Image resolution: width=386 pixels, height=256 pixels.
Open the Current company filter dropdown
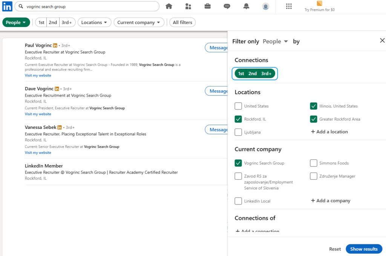click(x=139, y=22)
